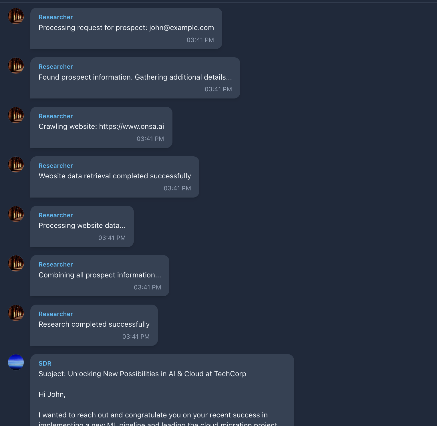Screen dimensions: 437x426
Task: Click Researcher avatar beside 'Processing request' message
Action: click(x=16, y=16)
